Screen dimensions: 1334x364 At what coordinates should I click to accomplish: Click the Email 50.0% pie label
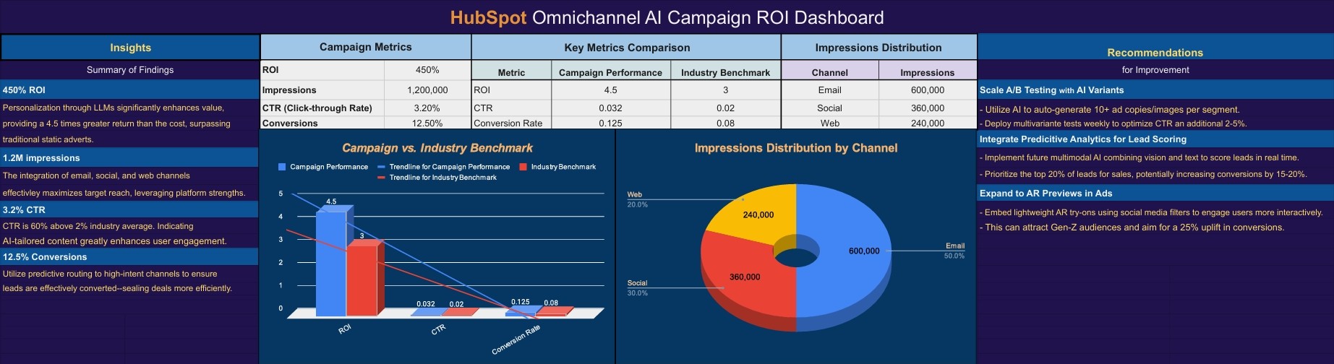[954, 251]
